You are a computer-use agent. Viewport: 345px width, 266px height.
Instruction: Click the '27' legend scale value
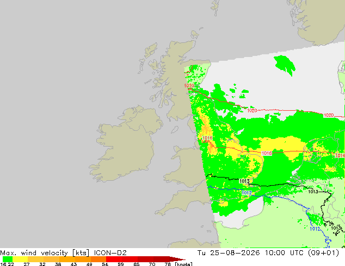click(27, 264)
